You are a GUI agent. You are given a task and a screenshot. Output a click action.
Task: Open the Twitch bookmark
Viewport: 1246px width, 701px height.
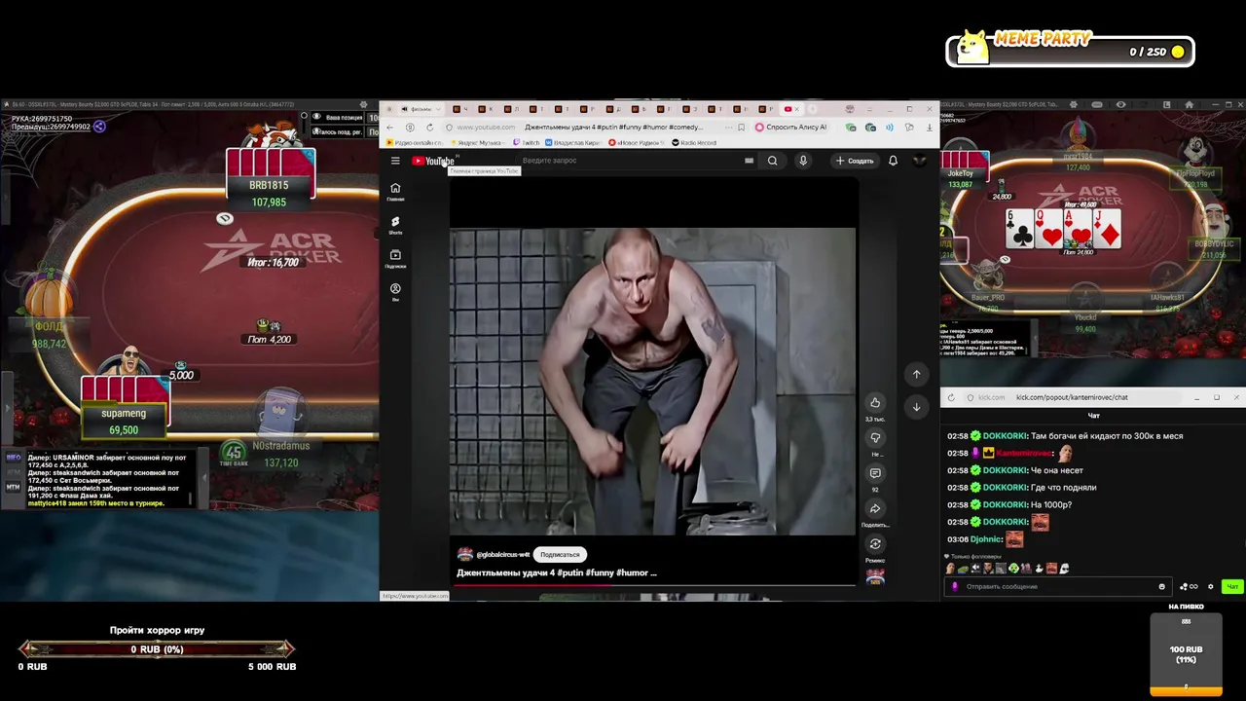coord(527,143)
